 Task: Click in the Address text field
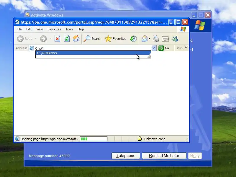pyautogui.click(x=93, y=48)
